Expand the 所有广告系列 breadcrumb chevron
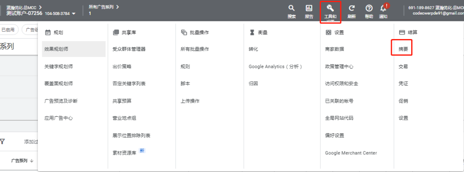464x172 pixels. tap(117, 7)
